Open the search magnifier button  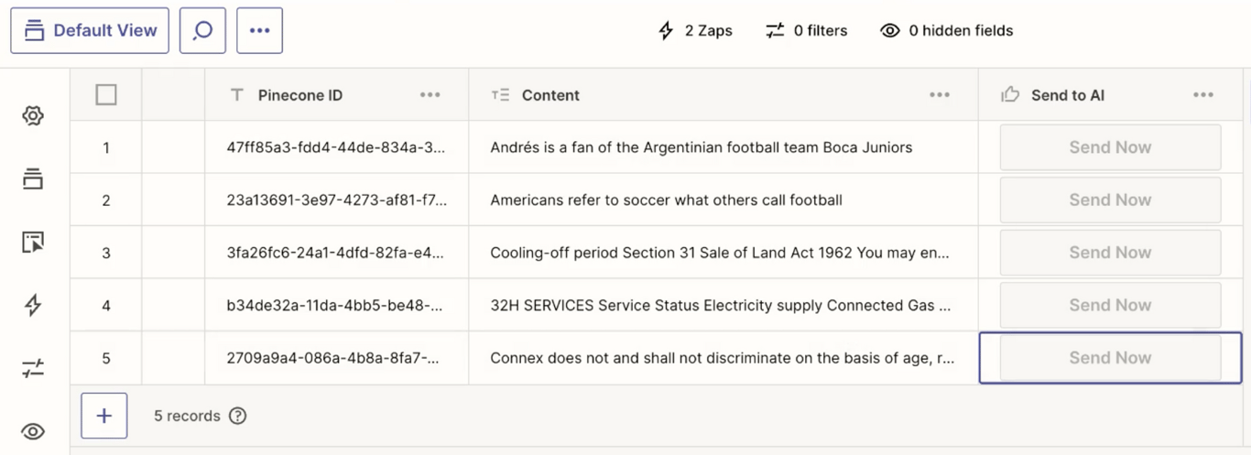pos(202,30)
